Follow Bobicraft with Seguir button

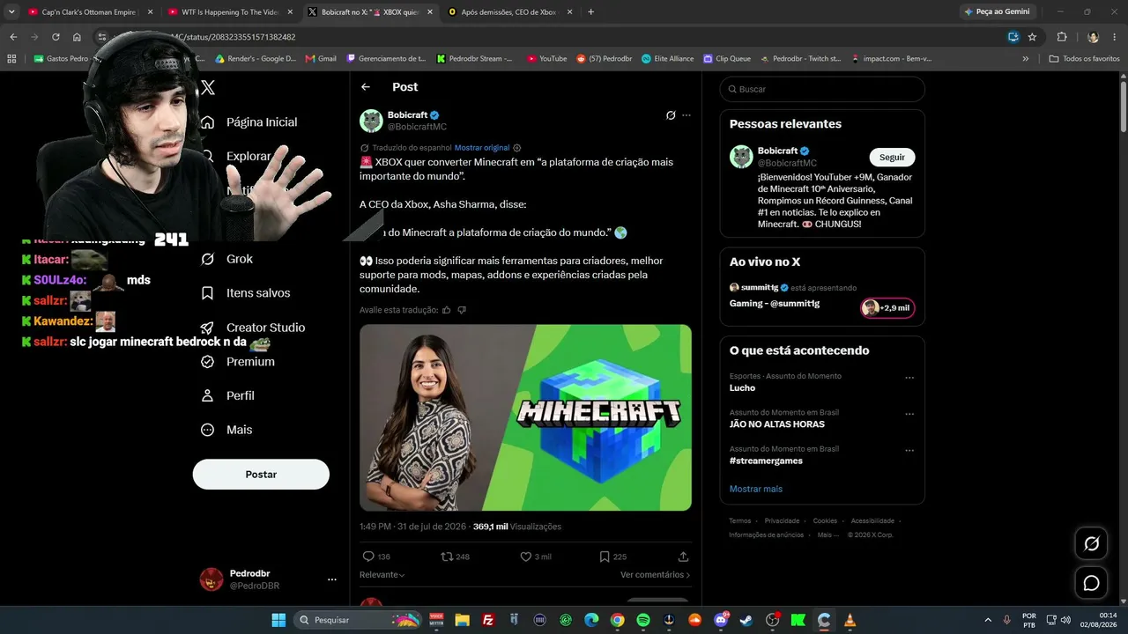[892, 158]
